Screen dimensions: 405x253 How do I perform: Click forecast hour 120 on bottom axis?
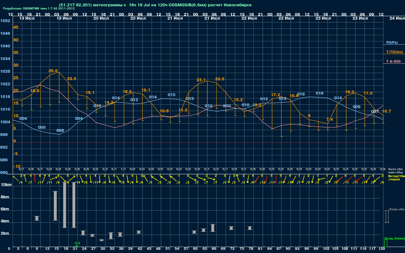(x=382, y=249)
